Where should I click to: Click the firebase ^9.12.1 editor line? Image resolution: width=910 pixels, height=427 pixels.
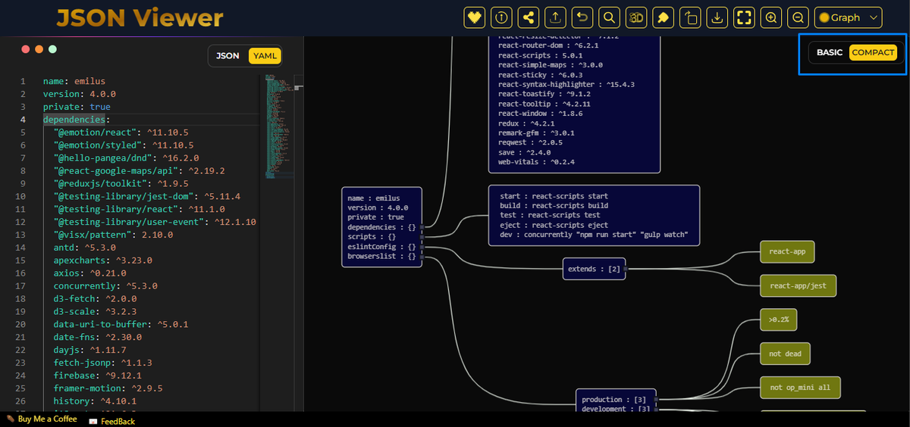tap(97, 376)
